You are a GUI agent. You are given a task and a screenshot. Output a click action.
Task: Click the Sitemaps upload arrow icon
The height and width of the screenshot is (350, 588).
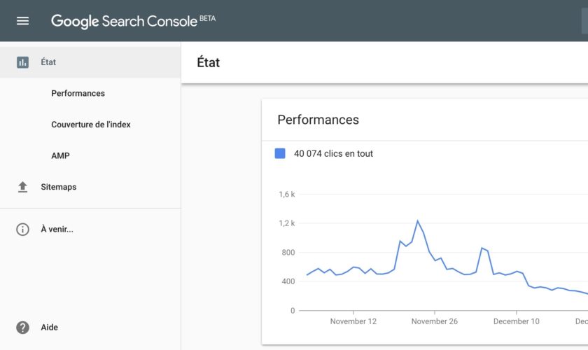(22, 187)
